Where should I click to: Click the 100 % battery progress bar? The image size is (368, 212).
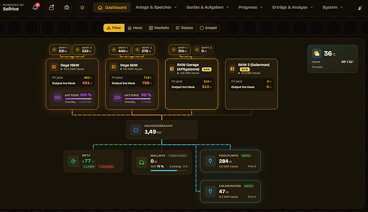click(x=78, y=99)
